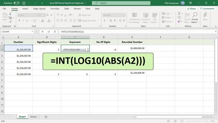Toggle the AutoSave switch
218x123 pixels.
pyautogui.click(x=17, y=3)
